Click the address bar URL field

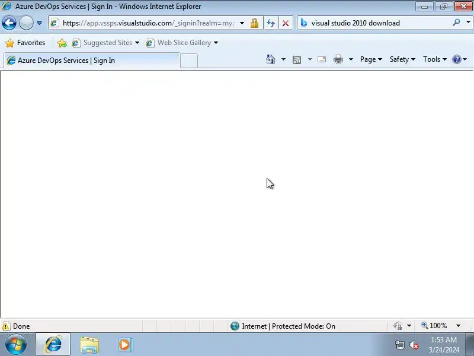[x=148, y=23]
